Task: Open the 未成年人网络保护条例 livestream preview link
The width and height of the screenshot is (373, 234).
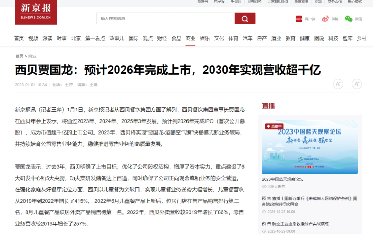Action: [309, 201]
